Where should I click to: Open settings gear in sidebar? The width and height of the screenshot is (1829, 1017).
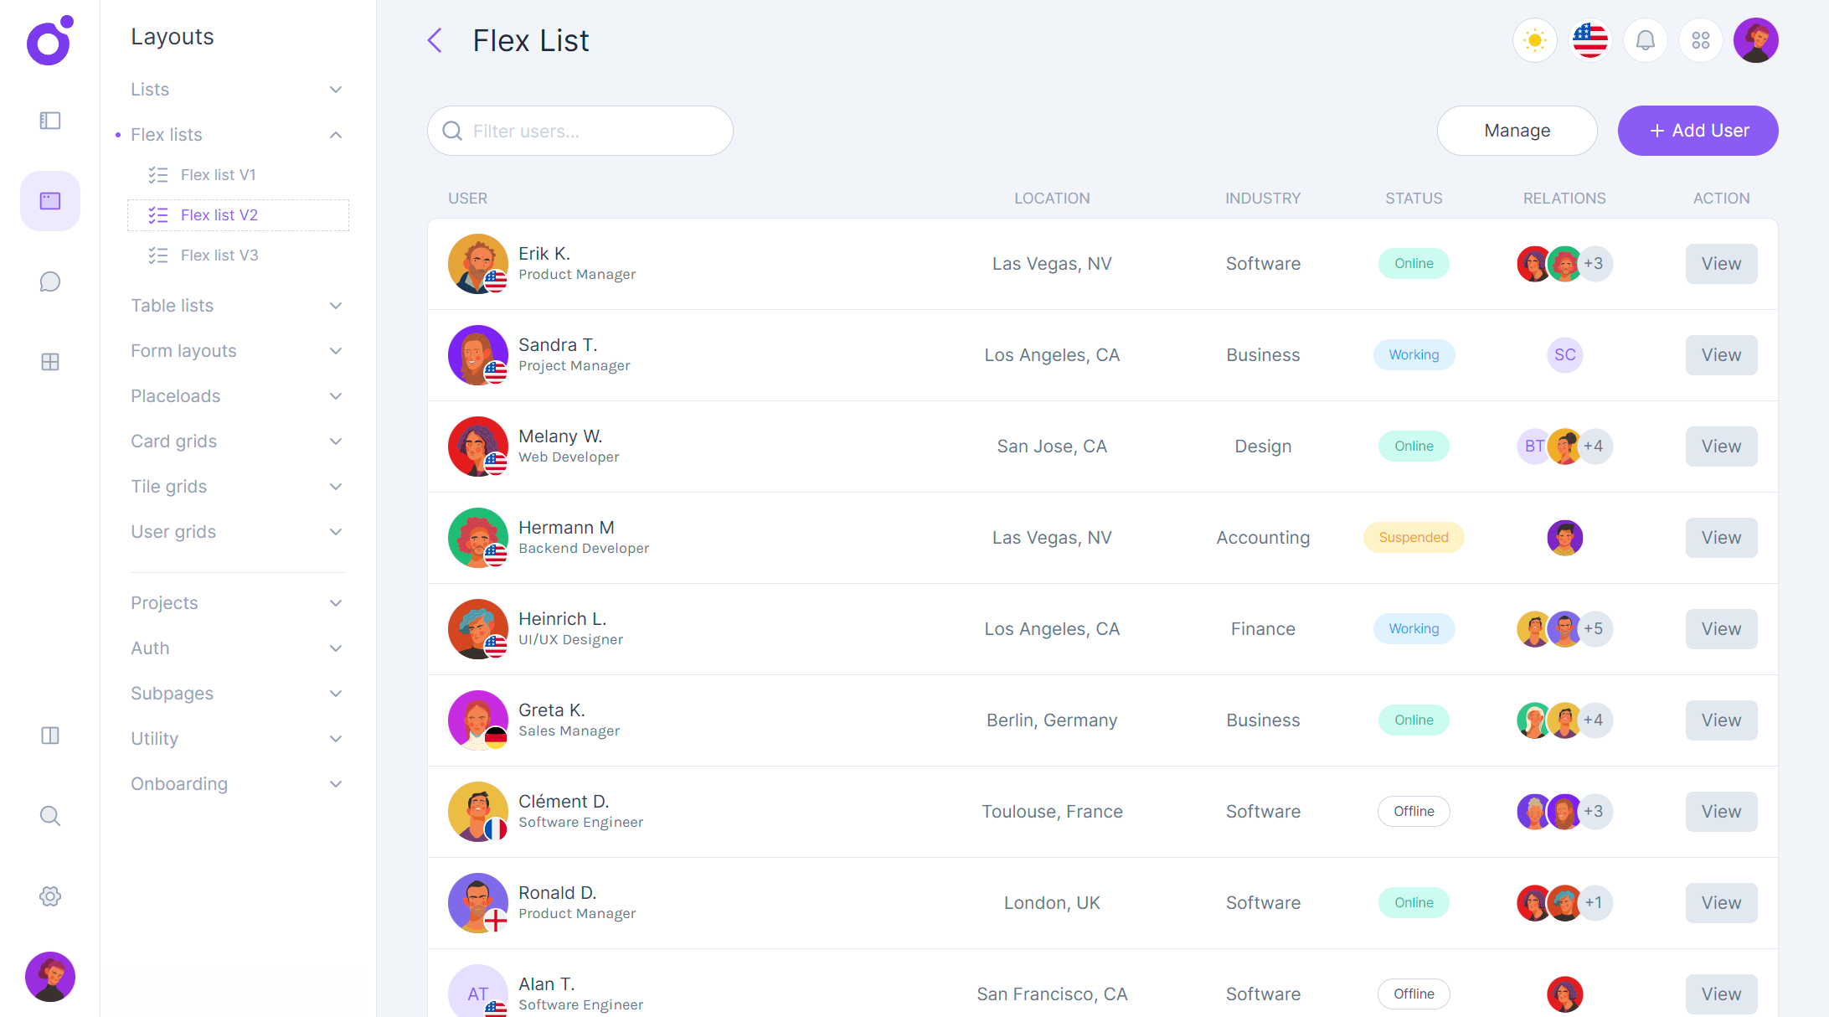click(49, 896)
